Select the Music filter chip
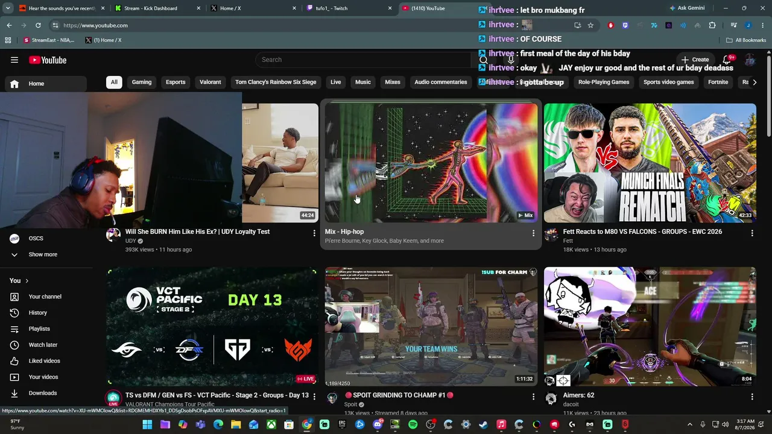 click(x=363, y=82)
